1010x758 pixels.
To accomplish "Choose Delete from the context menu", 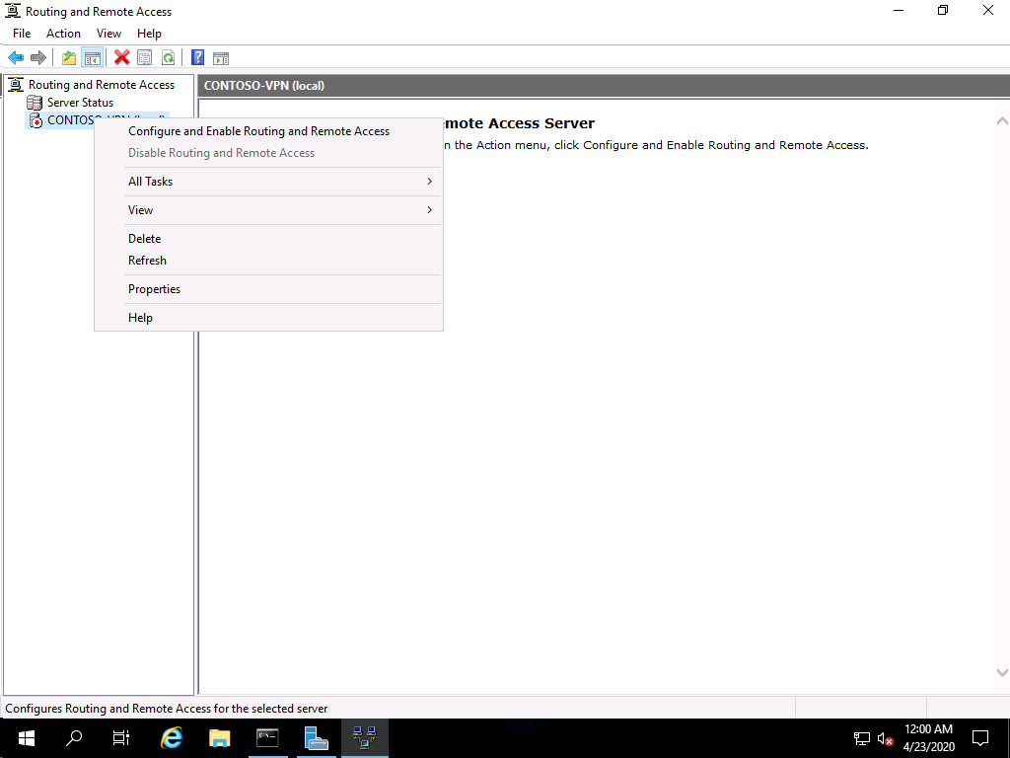I will (144, 239).
